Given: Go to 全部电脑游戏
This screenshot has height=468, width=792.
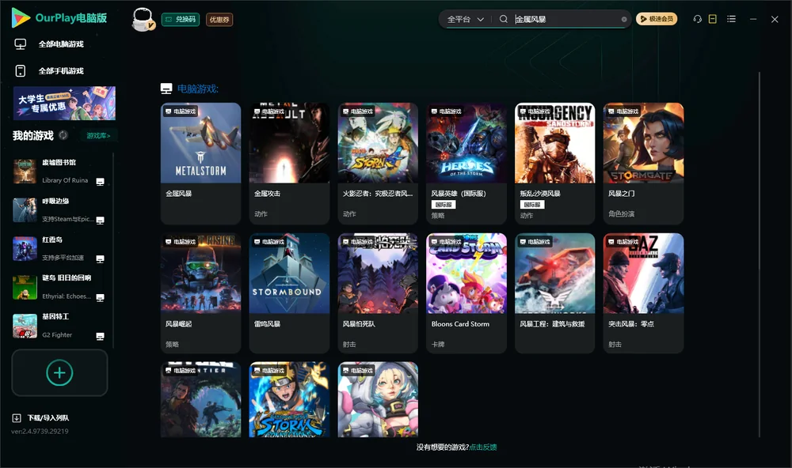Looking at the screenshot, I should pyautogui.click(x=59, y=44).
